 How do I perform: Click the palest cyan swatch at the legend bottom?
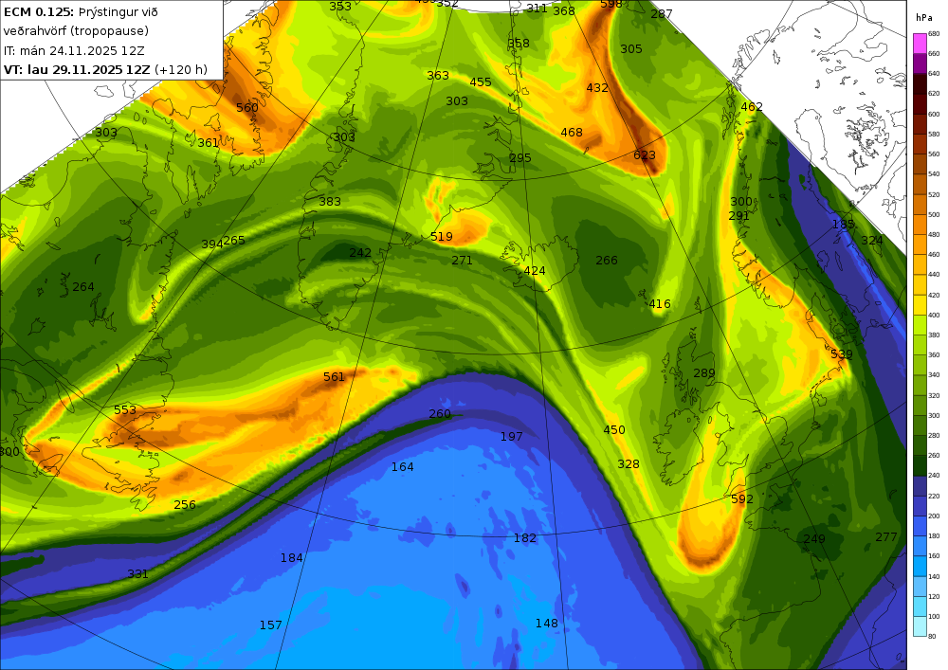[919, 625]
